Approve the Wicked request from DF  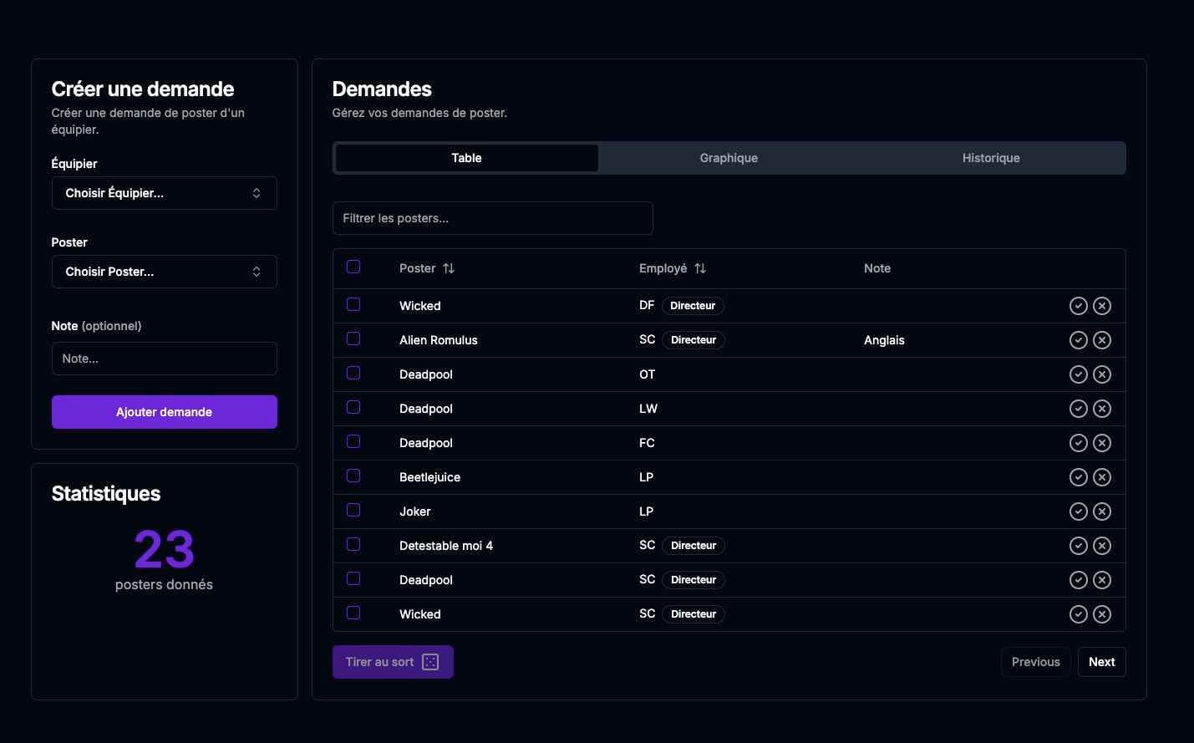[1079, 306]
